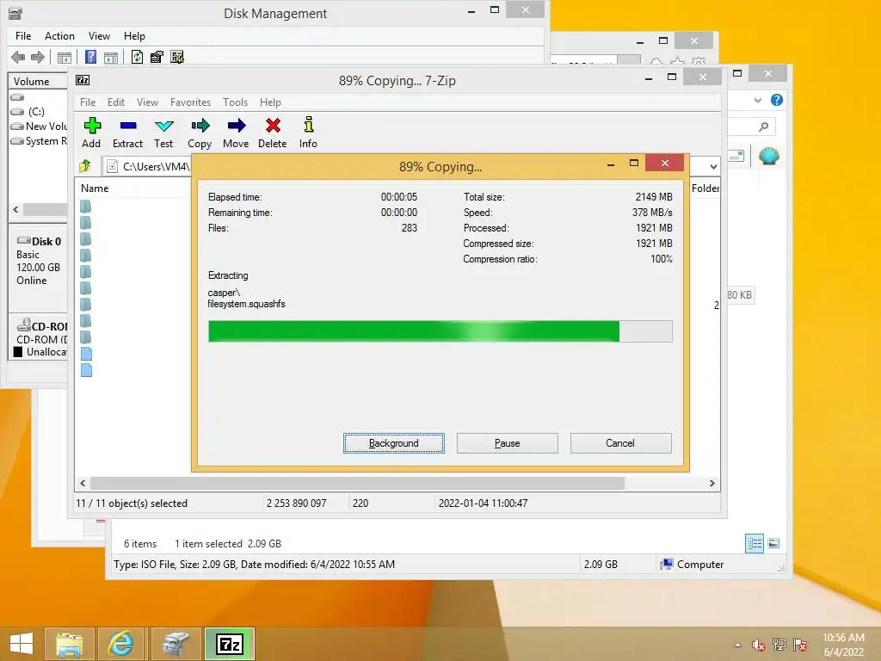
Task: Click the Add icon in 7-Zip toolbar
Action: [91, 133]
